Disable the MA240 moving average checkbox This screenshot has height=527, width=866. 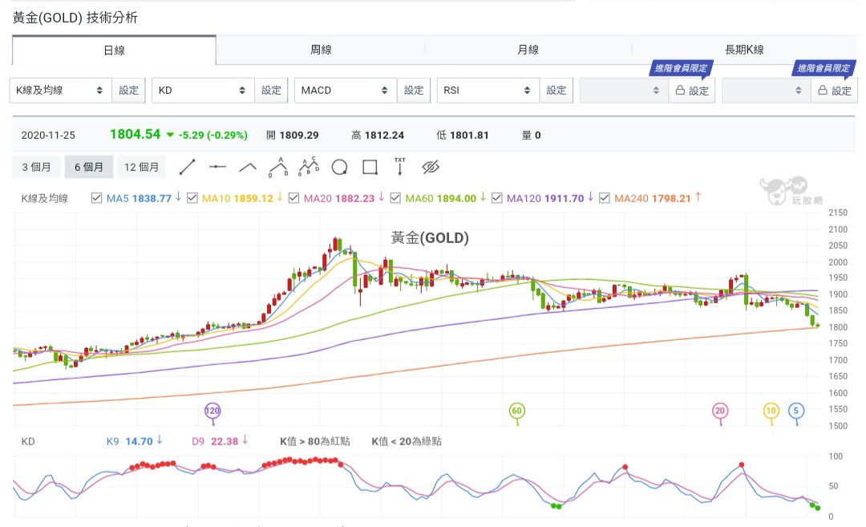tap(605, 198)
